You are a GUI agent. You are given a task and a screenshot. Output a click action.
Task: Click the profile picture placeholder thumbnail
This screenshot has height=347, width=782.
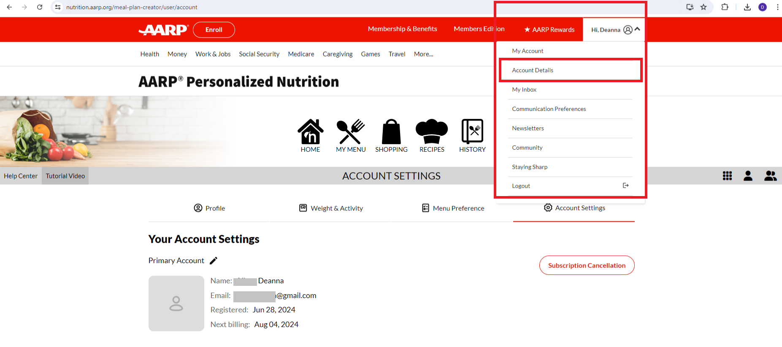176,304
